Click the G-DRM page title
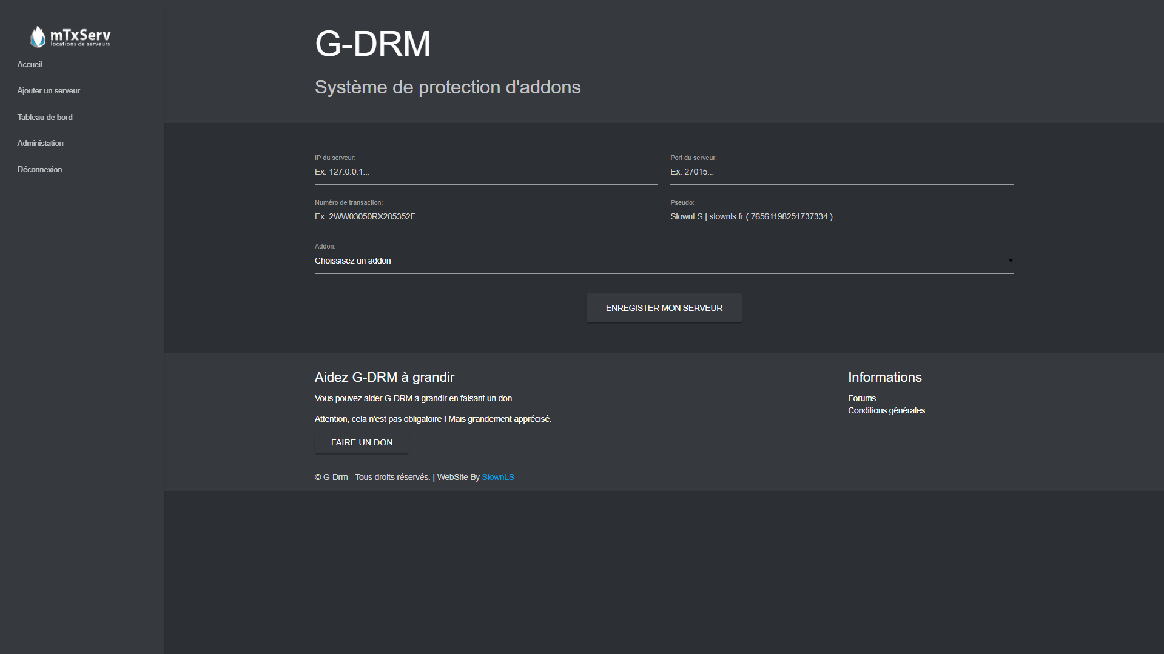Image resolution: width=1164 pixels, height=654 pixels. [x=372, y=44]
